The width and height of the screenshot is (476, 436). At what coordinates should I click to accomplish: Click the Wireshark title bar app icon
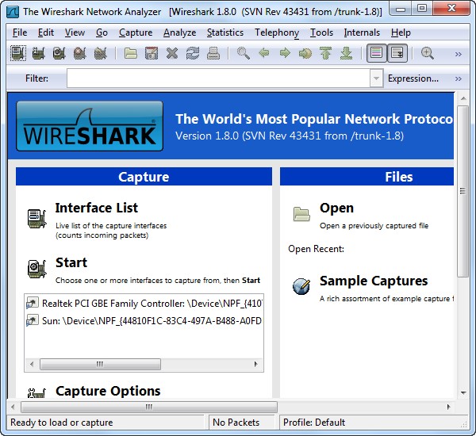13,12
